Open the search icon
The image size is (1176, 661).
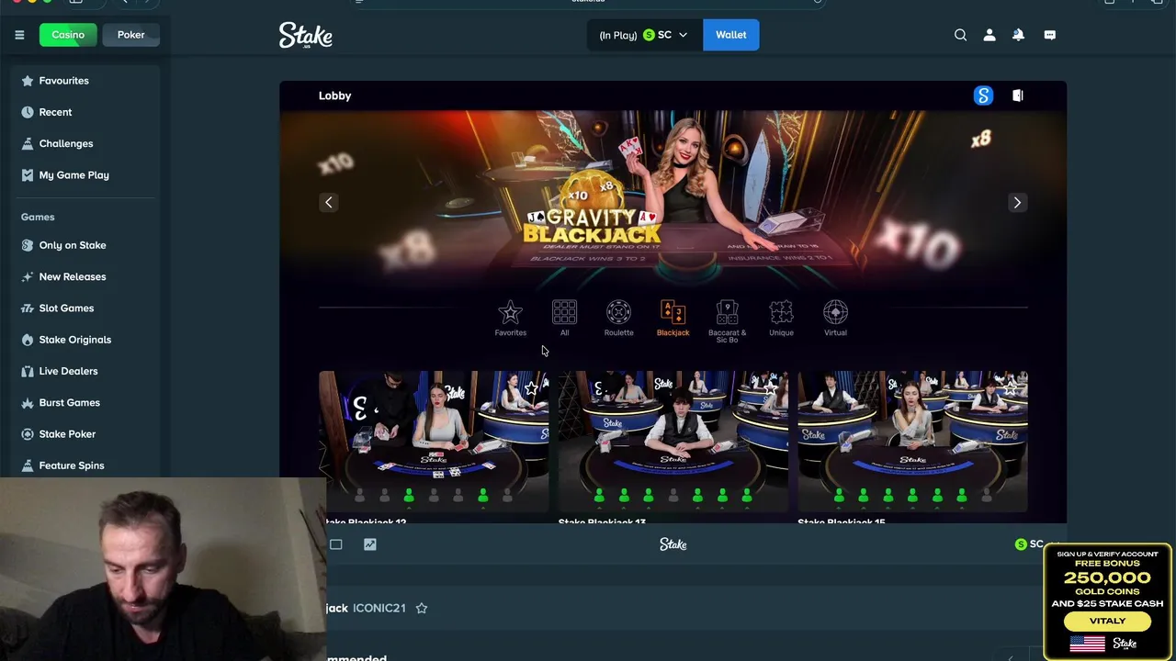coord(960,35)
